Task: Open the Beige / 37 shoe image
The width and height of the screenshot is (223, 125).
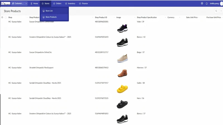Action: tap(122, 58)
